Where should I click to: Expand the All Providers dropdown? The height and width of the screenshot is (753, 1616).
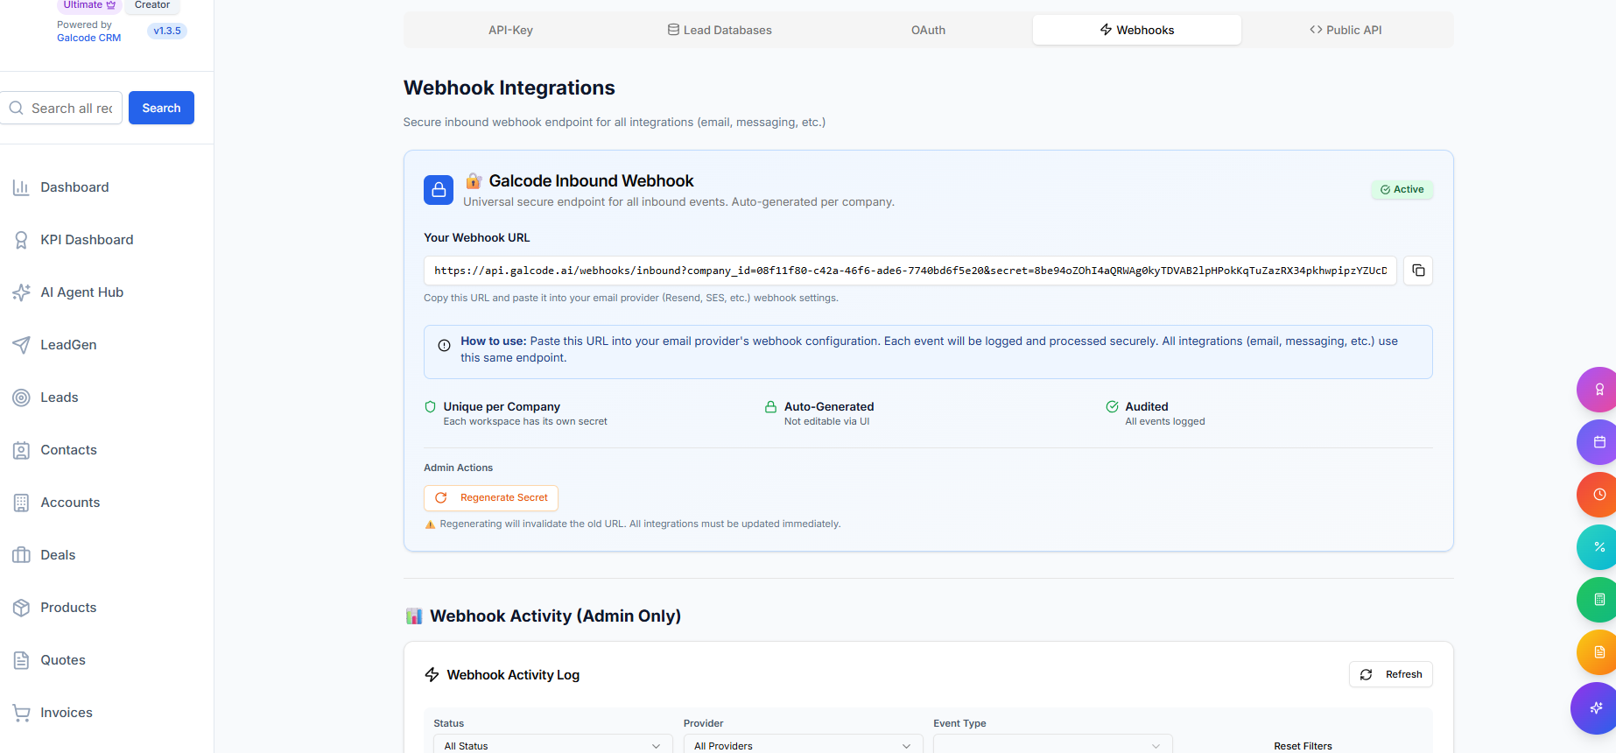point(803,745)
